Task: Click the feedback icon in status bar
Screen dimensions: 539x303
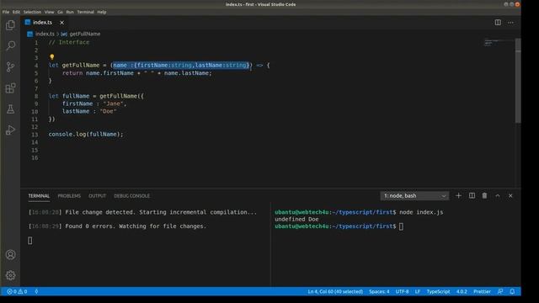Action: (x=500, y=291)
